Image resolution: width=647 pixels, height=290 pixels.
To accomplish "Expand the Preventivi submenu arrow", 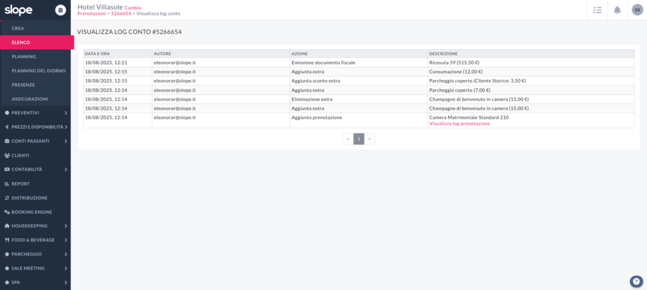I will tap(66, 113).
